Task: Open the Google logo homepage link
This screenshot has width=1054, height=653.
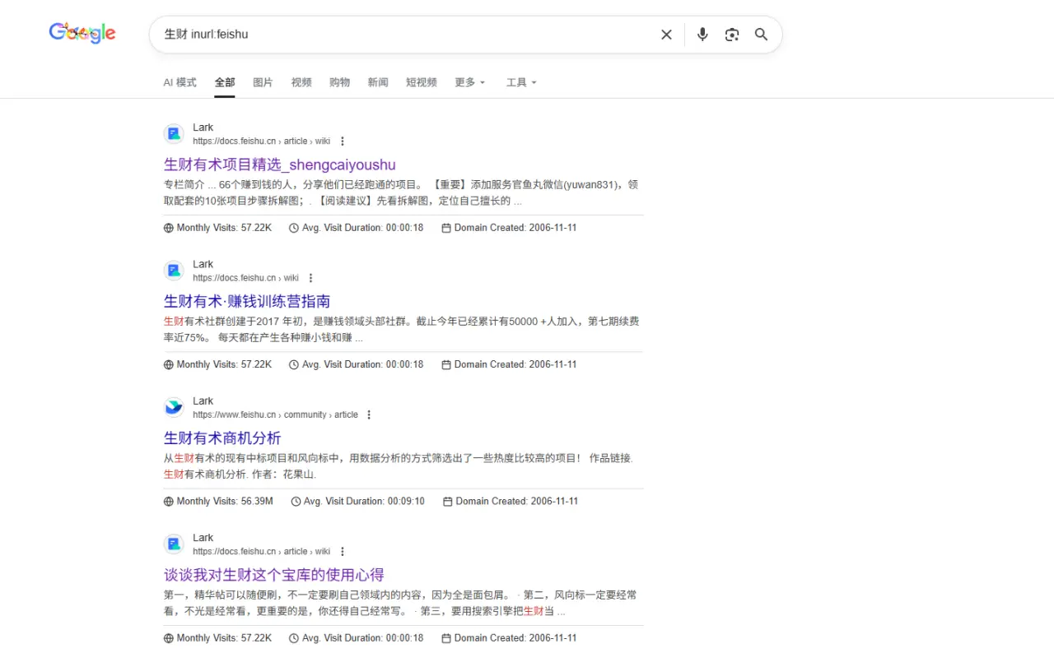Action: [82, 33]
